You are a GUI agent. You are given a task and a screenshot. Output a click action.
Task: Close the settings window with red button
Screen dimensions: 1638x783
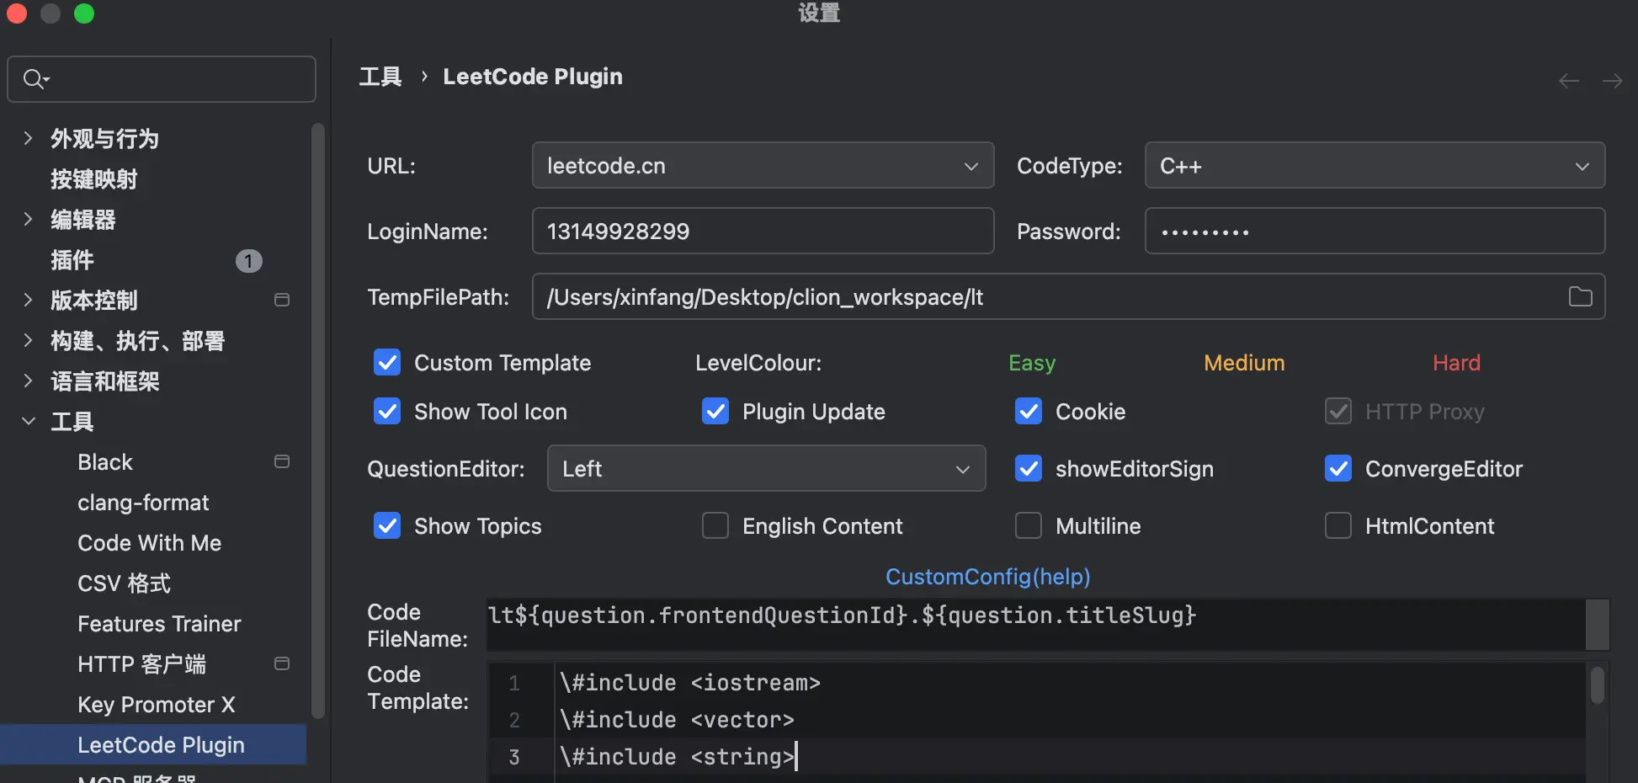point(17,13)
